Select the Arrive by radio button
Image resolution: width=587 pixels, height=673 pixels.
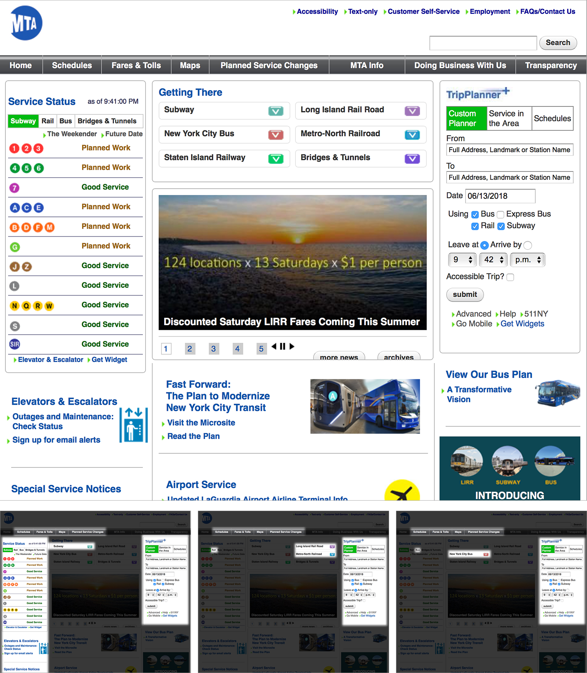[x=527, y=245]
